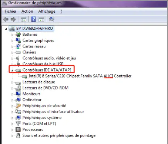Screen dimensions: 168x144
Task: Expand the Cartes graphiques node
Action: point(12,41)
